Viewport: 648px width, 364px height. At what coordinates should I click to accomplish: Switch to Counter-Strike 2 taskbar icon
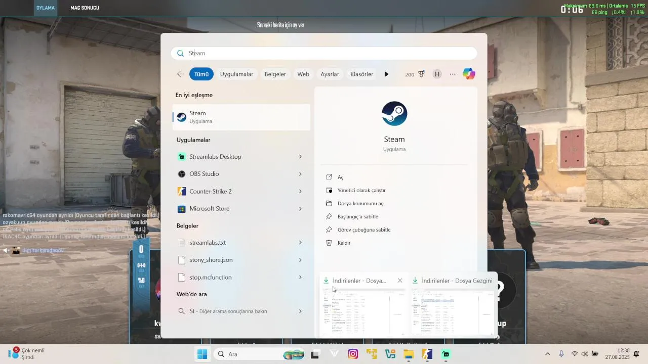pyautogui.click(x=427, y=354)
